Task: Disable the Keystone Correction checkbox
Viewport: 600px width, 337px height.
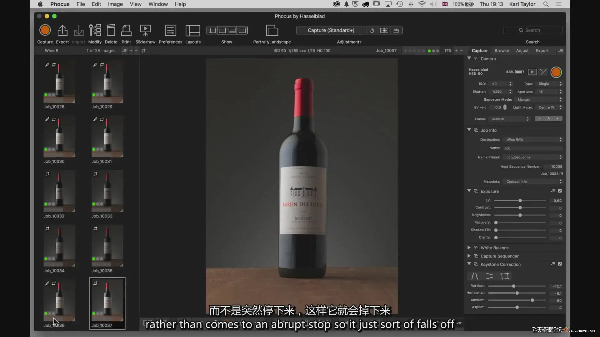Action: (560, 264)
